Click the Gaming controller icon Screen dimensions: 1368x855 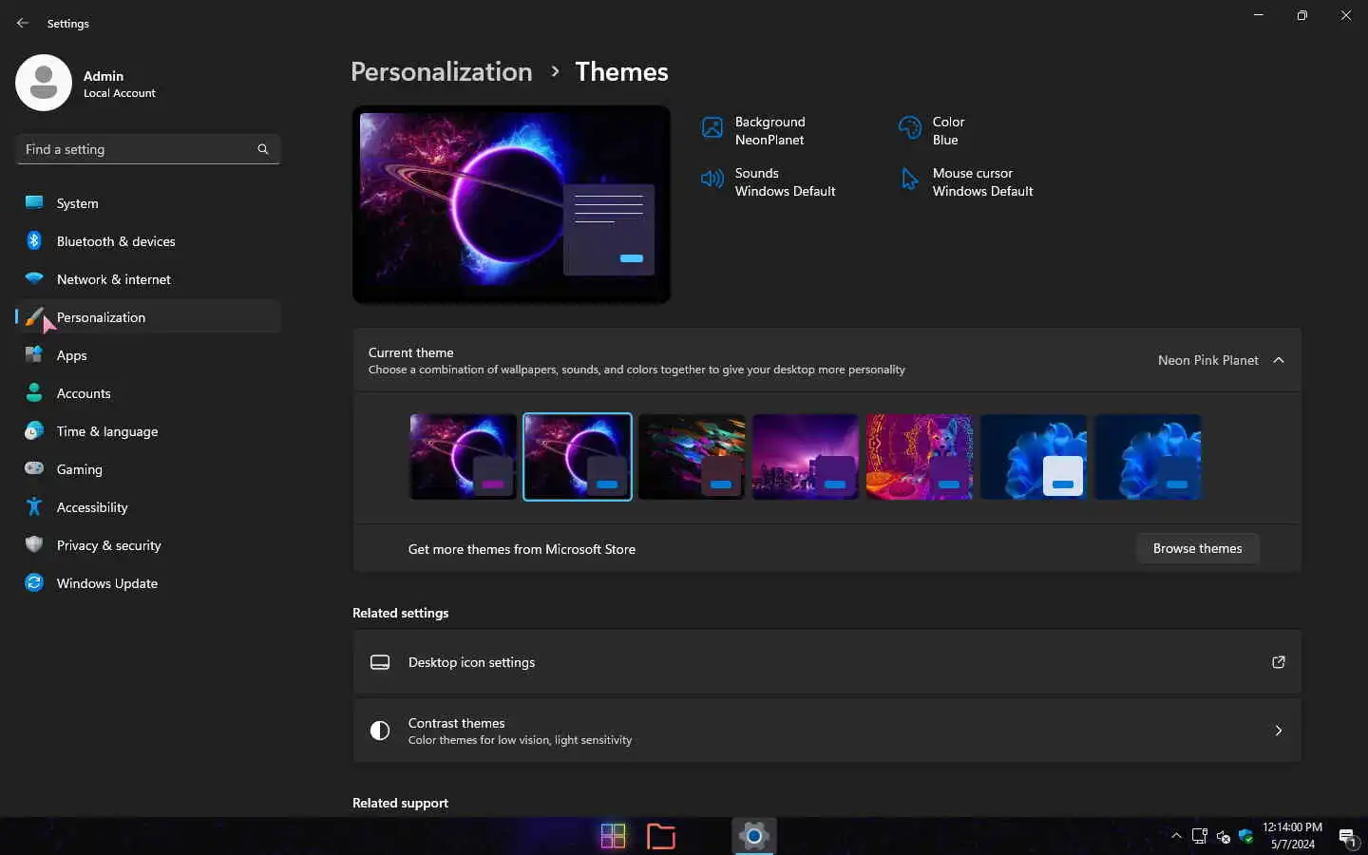(34, 468)
